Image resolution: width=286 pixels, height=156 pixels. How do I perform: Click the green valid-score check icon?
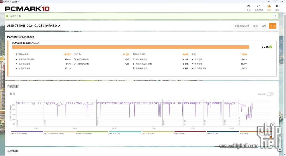[x=7, y=16]
